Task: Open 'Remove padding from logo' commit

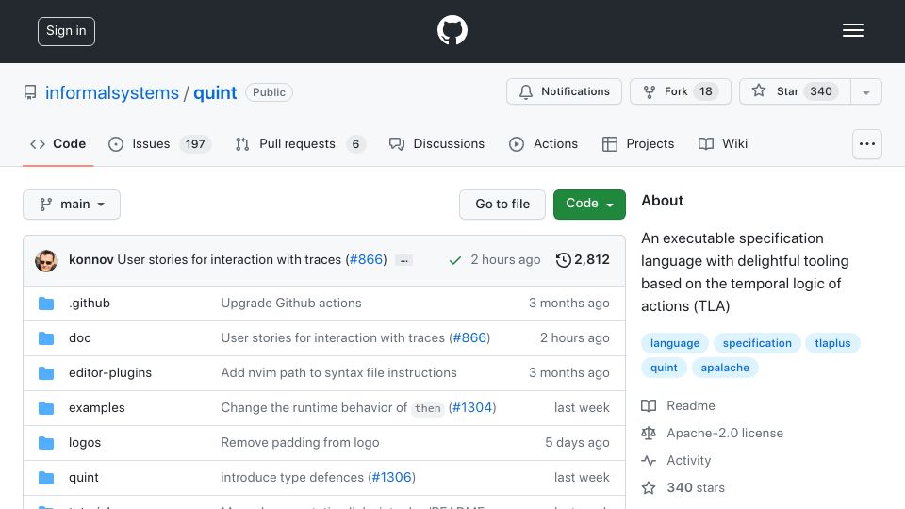Action: [x=300, y=443]
